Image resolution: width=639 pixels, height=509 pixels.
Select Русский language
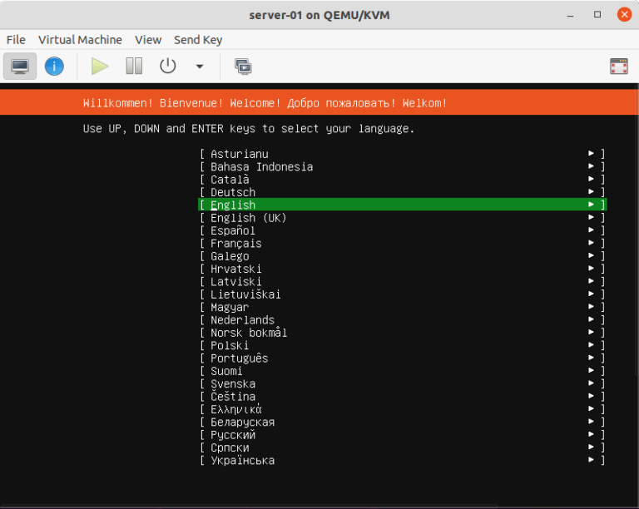click(402, 435)
